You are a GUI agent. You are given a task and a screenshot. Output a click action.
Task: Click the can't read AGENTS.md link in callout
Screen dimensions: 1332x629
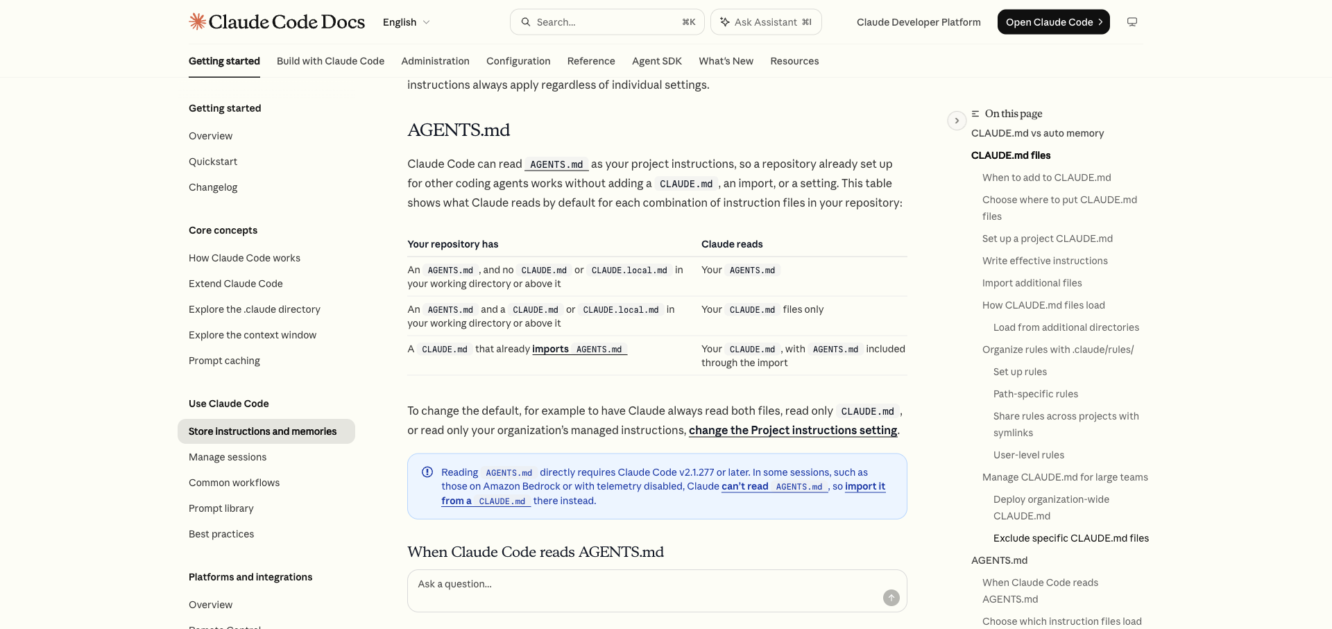[x=774, y=486]
